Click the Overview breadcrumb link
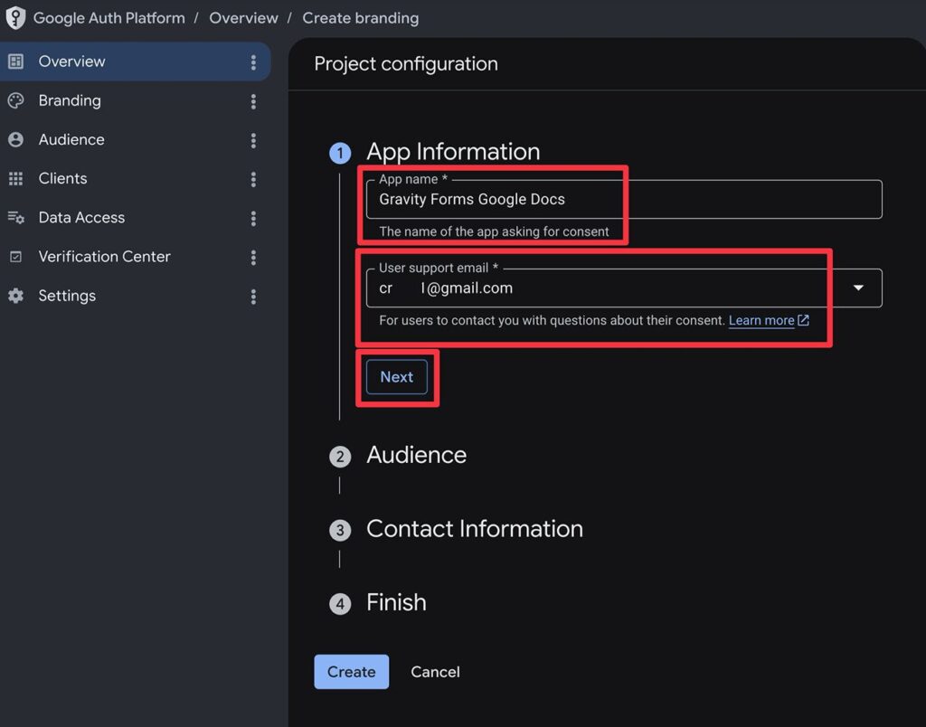The width and height of the screenshot is (926, 727). point(243,18)
